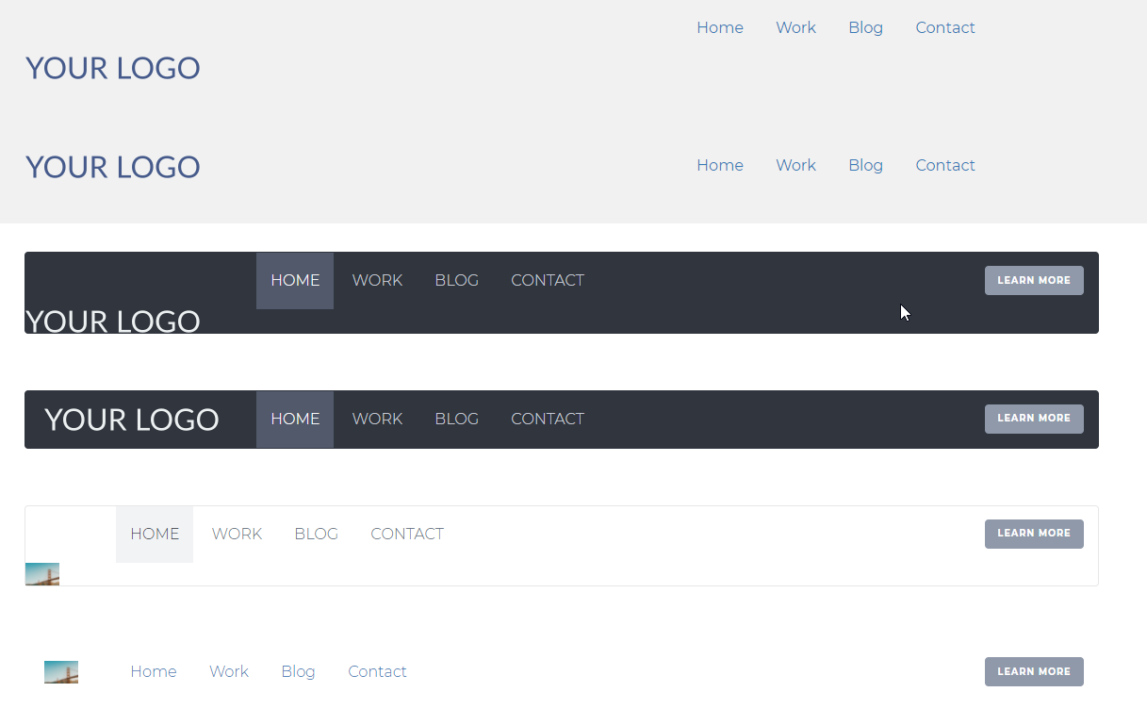The image size is (1147, 725).
Task: Go to Blog in the topmost navbar
Action: coord(865,28)
